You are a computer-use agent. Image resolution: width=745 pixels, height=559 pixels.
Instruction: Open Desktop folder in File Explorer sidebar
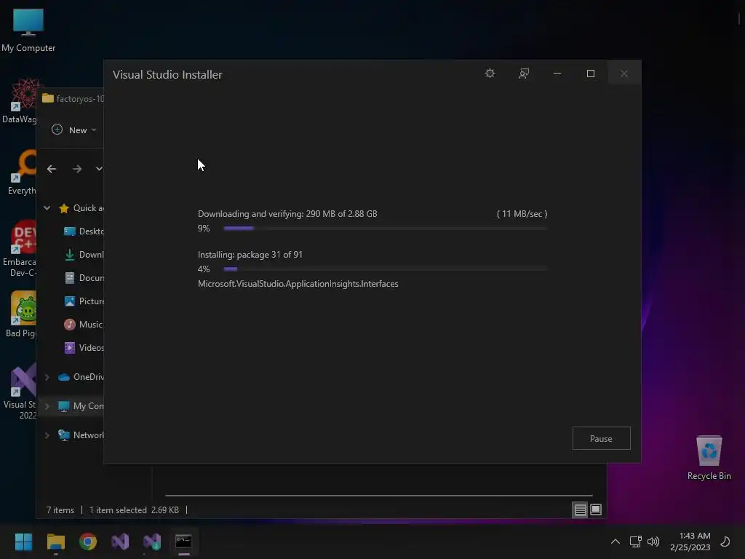tap(84, 231)
